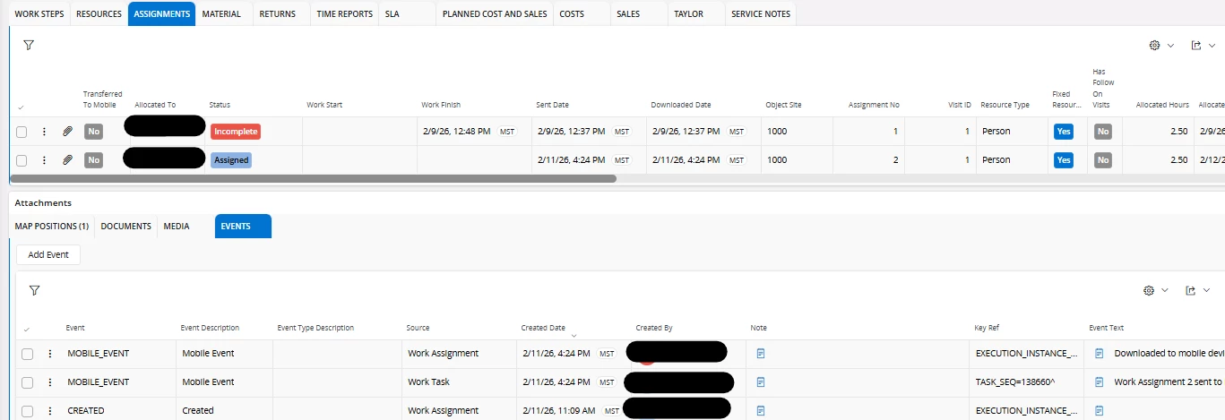Open the note icon for the CREATED event
The width and height of the screenshot is (1225, 420).
(x=761, y=411)
